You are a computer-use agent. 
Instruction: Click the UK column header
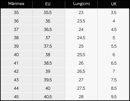pos(114,4)
